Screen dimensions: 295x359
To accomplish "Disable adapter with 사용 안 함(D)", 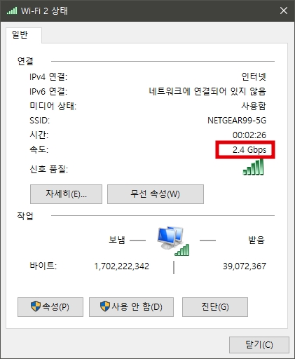I will click(x=131, y=307).
